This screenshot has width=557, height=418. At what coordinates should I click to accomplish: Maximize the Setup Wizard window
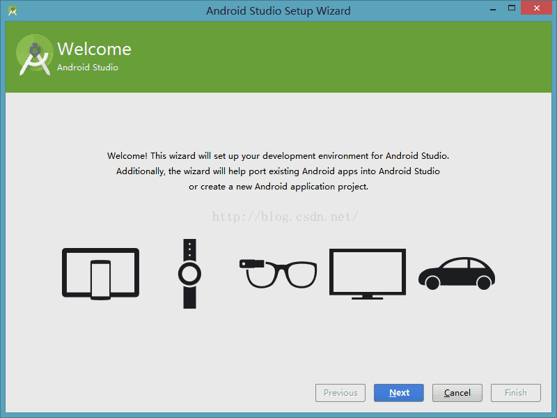(x=512, y=8)
